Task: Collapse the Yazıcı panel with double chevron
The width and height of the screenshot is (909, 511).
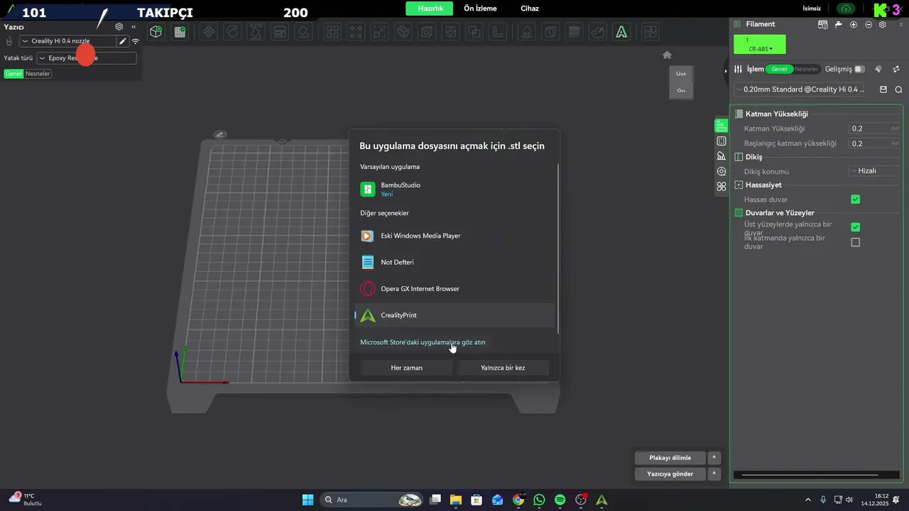Action: click(134, 27)
